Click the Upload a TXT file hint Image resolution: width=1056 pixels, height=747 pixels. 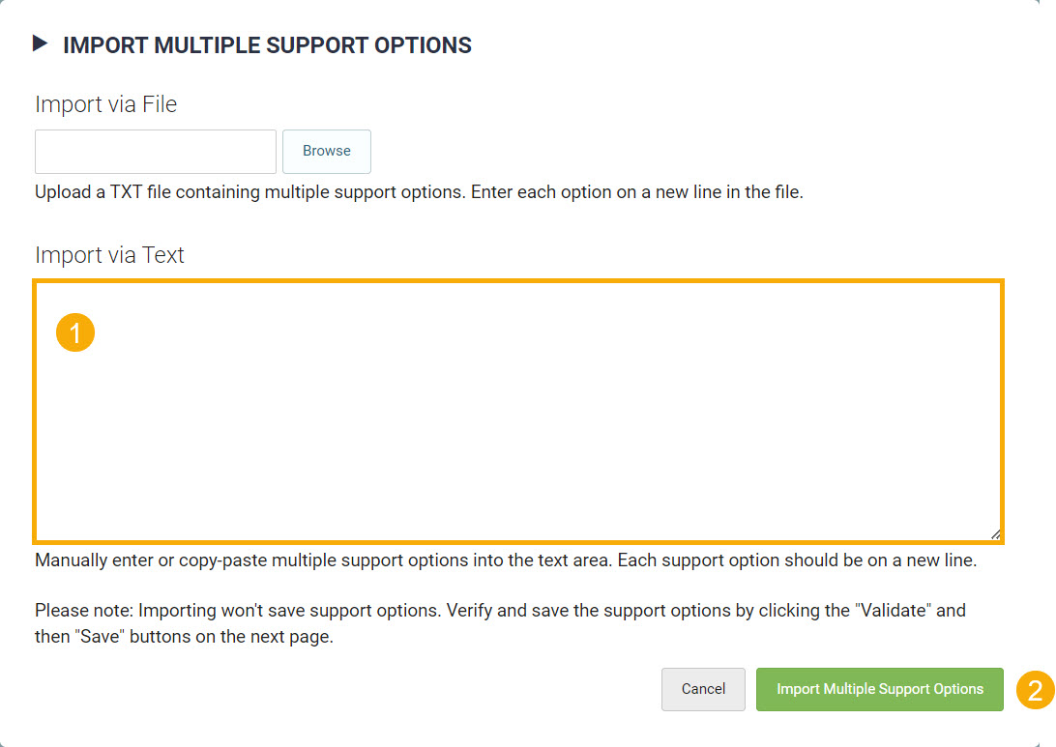[419, 191]
